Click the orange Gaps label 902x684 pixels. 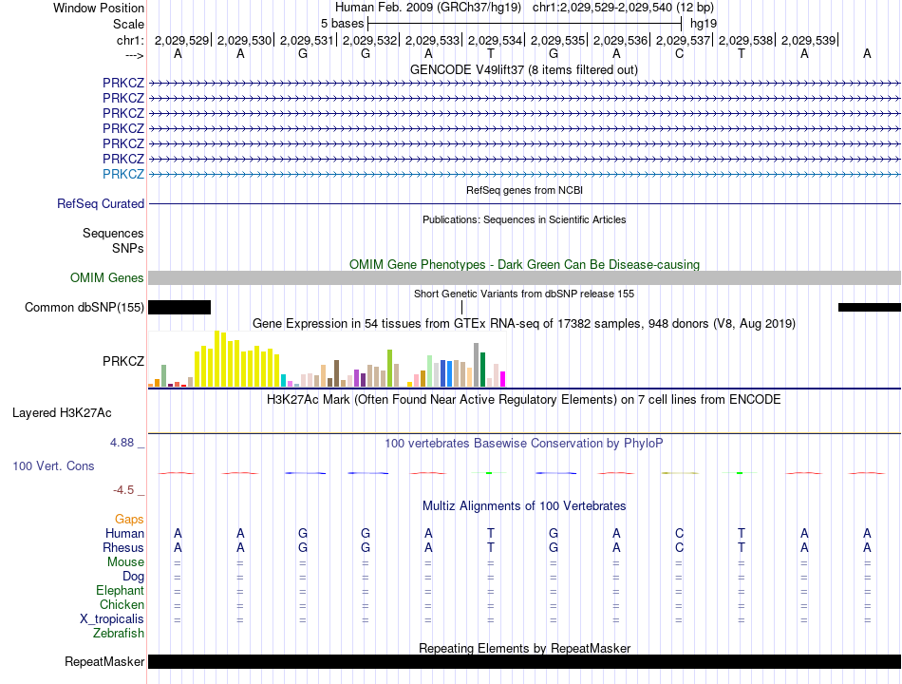[x=129, y=520]
